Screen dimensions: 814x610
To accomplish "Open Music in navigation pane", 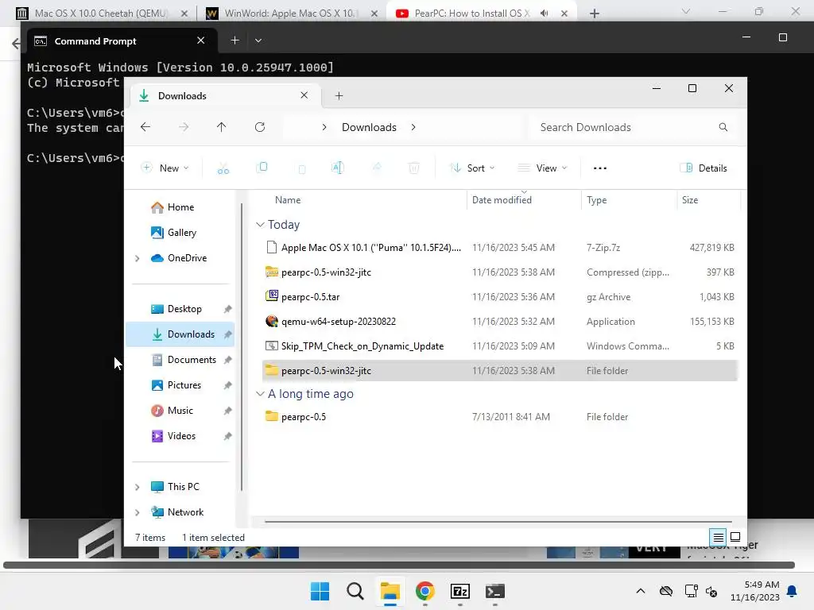I will pyautogui.click(x=180, y=411).
